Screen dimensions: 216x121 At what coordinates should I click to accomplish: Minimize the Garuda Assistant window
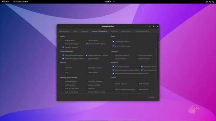click(150, 26)
